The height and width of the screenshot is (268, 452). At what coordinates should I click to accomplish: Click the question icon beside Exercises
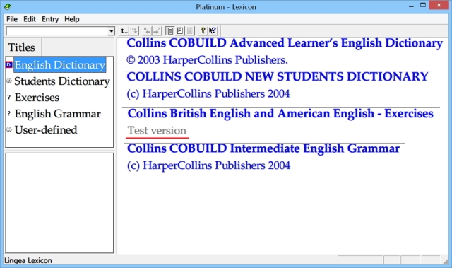pyautogui.click(x=9, y=97)
